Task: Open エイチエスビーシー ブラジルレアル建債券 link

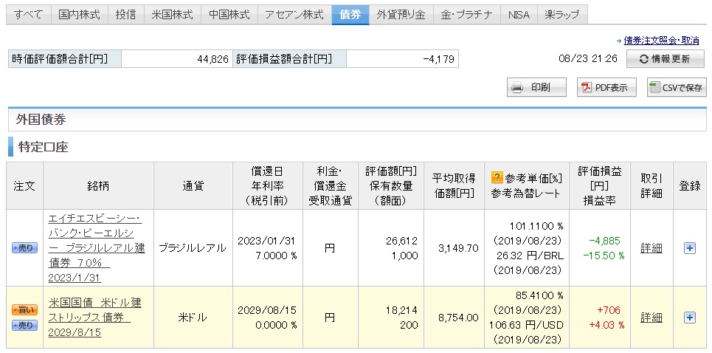Action: (96, 248)
